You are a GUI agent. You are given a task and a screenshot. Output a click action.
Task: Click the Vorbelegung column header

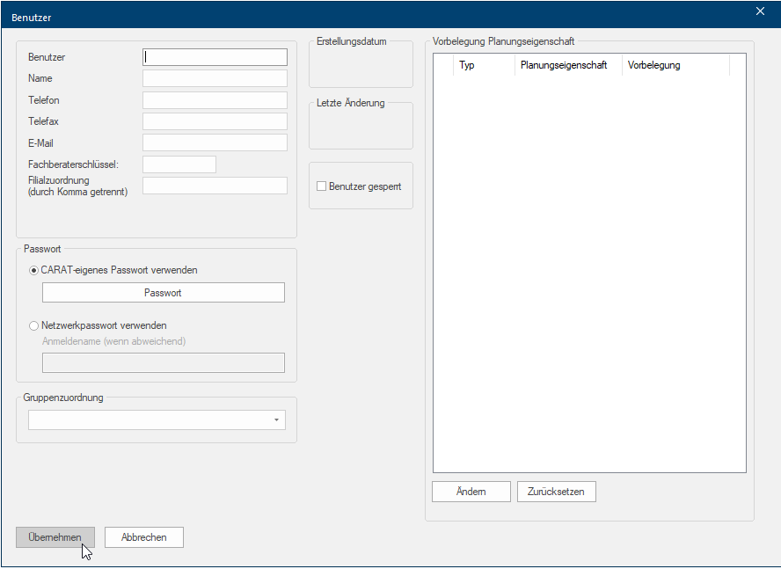click(675, 65)
